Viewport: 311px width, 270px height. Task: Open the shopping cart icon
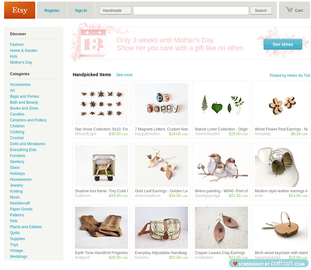coord(289,10)
